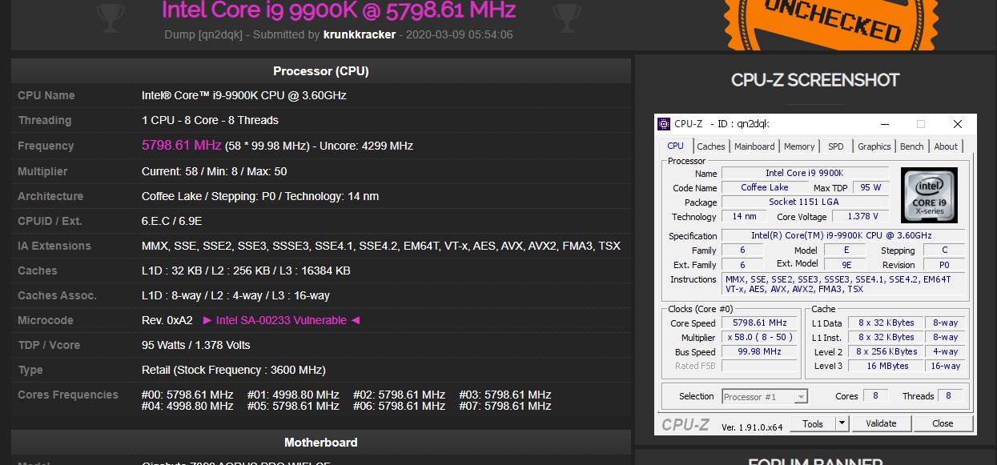Click the left trophy icon beside the title
The image size is (997, 465).
pyautogui.click(x=108, y=14)
